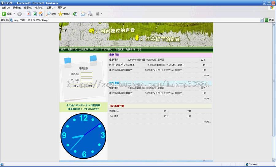
Task: Open 论坛 in the nav bar
Action: point(139,49)
